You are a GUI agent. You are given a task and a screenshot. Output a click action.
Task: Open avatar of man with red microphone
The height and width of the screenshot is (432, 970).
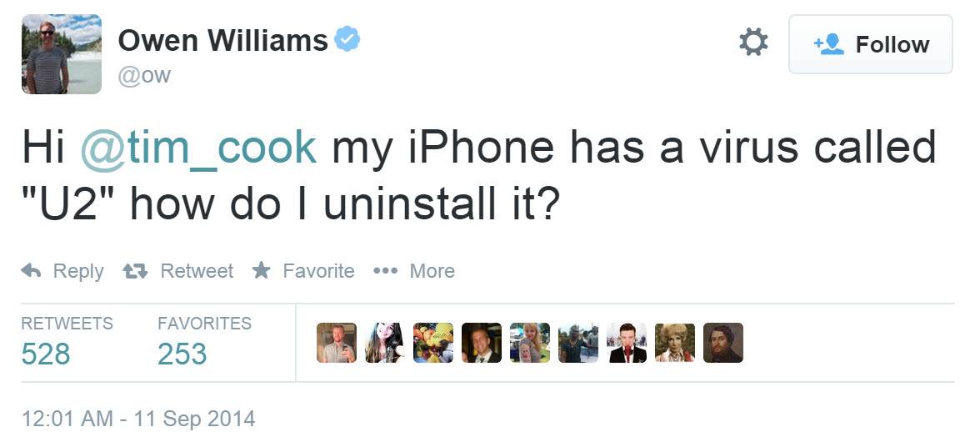click(627, 342)
